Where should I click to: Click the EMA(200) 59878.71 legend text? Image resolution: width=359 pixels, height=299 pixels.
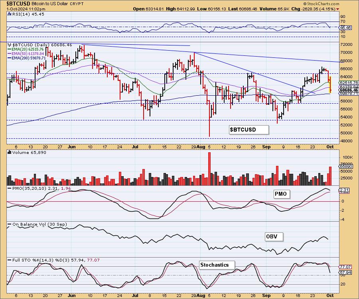29,58
